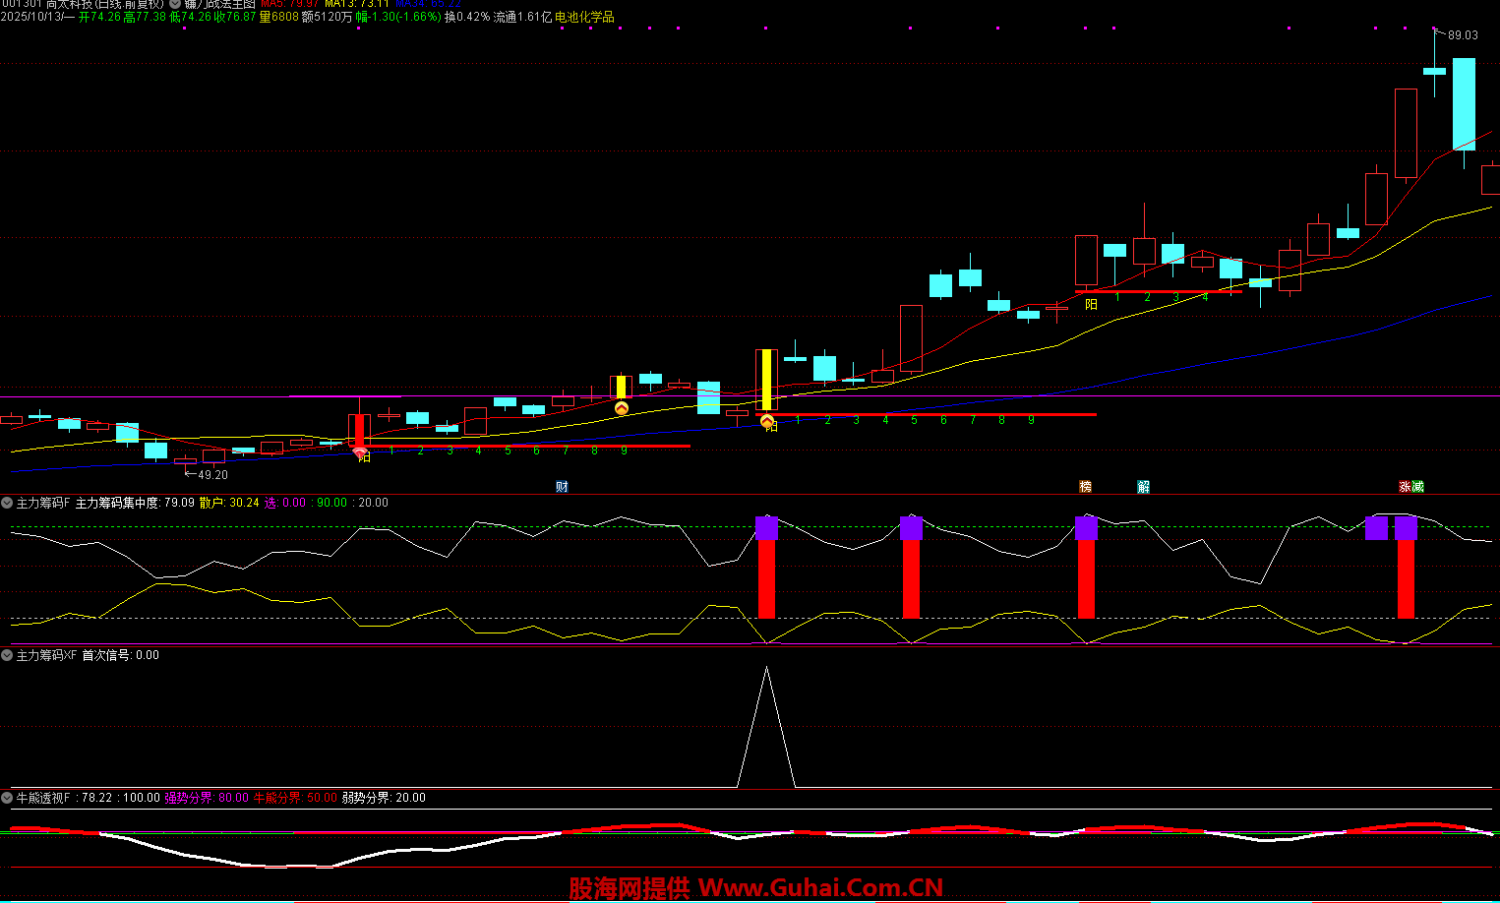Open the 镰刀战法主图 indicator dropdown arrow
This screenshot has height=903, width=1500.
click(175, 4)
